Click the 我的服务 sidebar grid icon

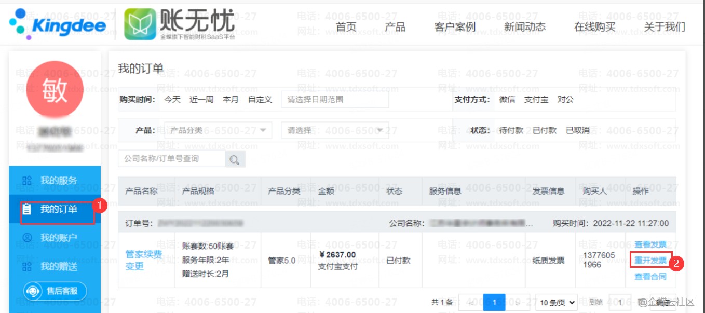27,181
